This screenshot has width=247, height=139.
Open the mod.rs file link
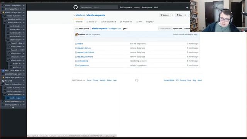pos(80,44)
